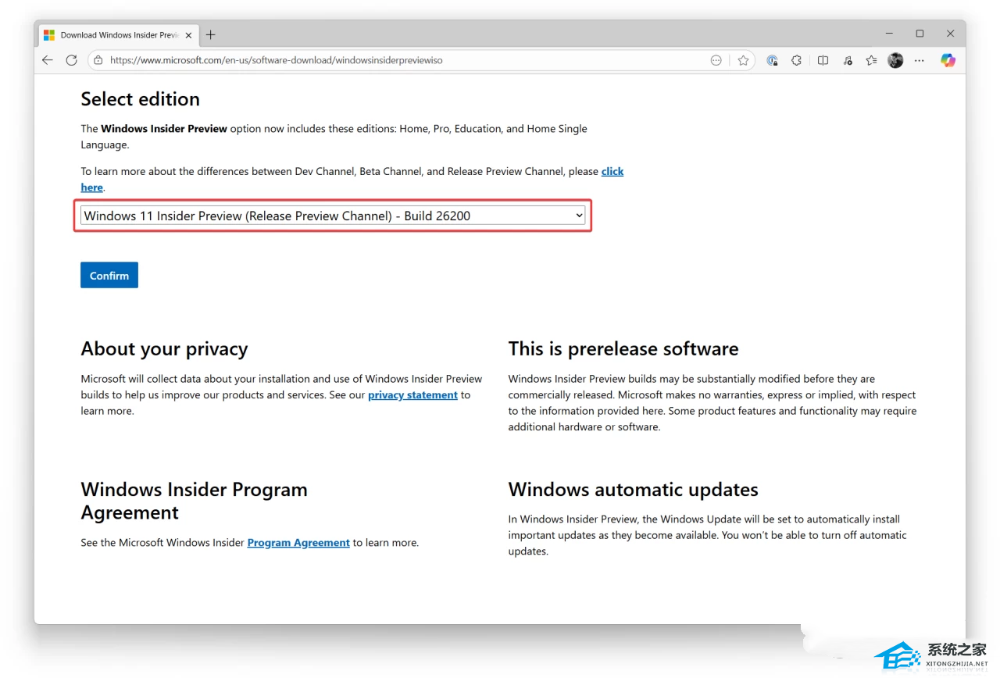Viewport: 1000px width, 678px height.
Task: Open the privacy statement link
Action: tap(412, 395)
